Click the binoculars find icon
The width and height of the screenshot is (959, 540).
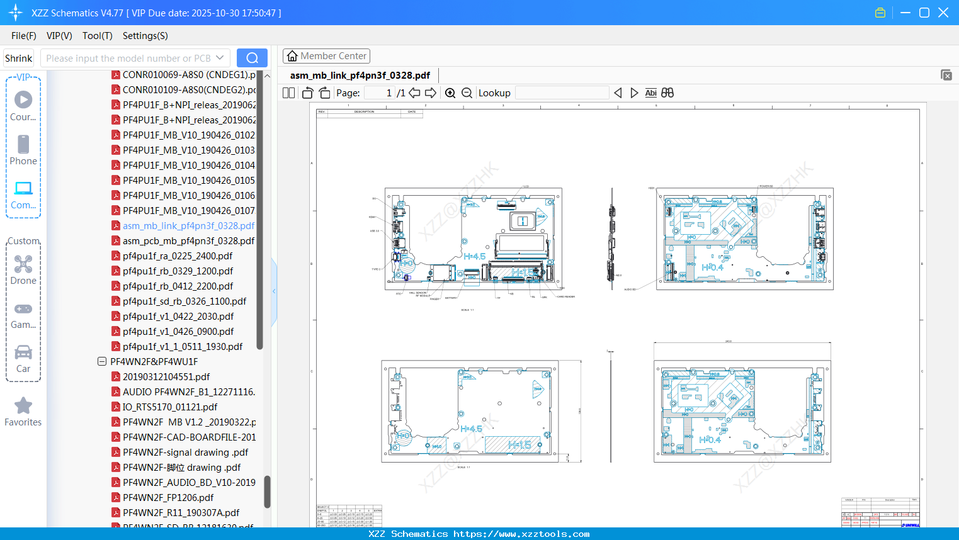[667, 93]
